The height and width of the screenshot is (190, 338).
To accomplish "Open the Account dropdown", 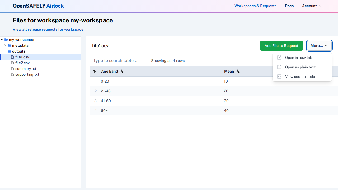I will [x=312, y=6].
